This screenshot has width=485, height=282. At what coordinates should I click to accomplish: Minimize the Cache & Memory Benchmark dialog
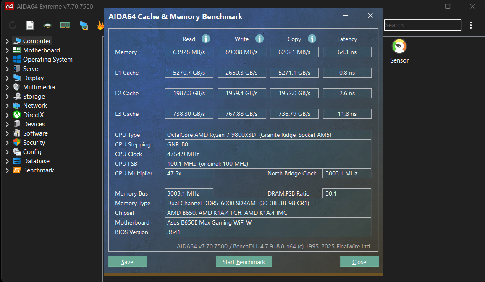click(x=346, y=16)
